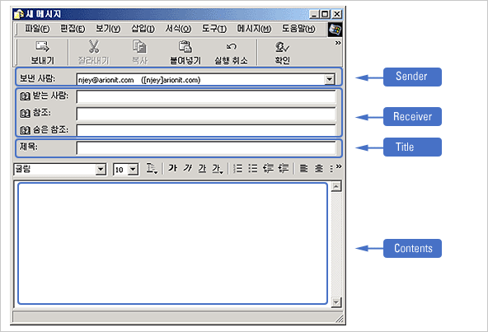Toggle bold 가 formatting button
Viewport: 488px width, 332px height.
click(x=172, y=168)
